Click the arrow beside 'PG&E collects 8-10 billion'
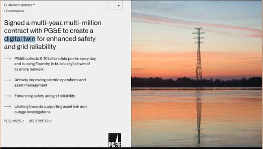The width and height of the screenshot is (263, 149). [7, 59]
